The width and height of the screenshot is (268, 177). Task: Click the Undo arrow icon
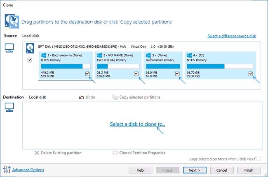point(81,97)
